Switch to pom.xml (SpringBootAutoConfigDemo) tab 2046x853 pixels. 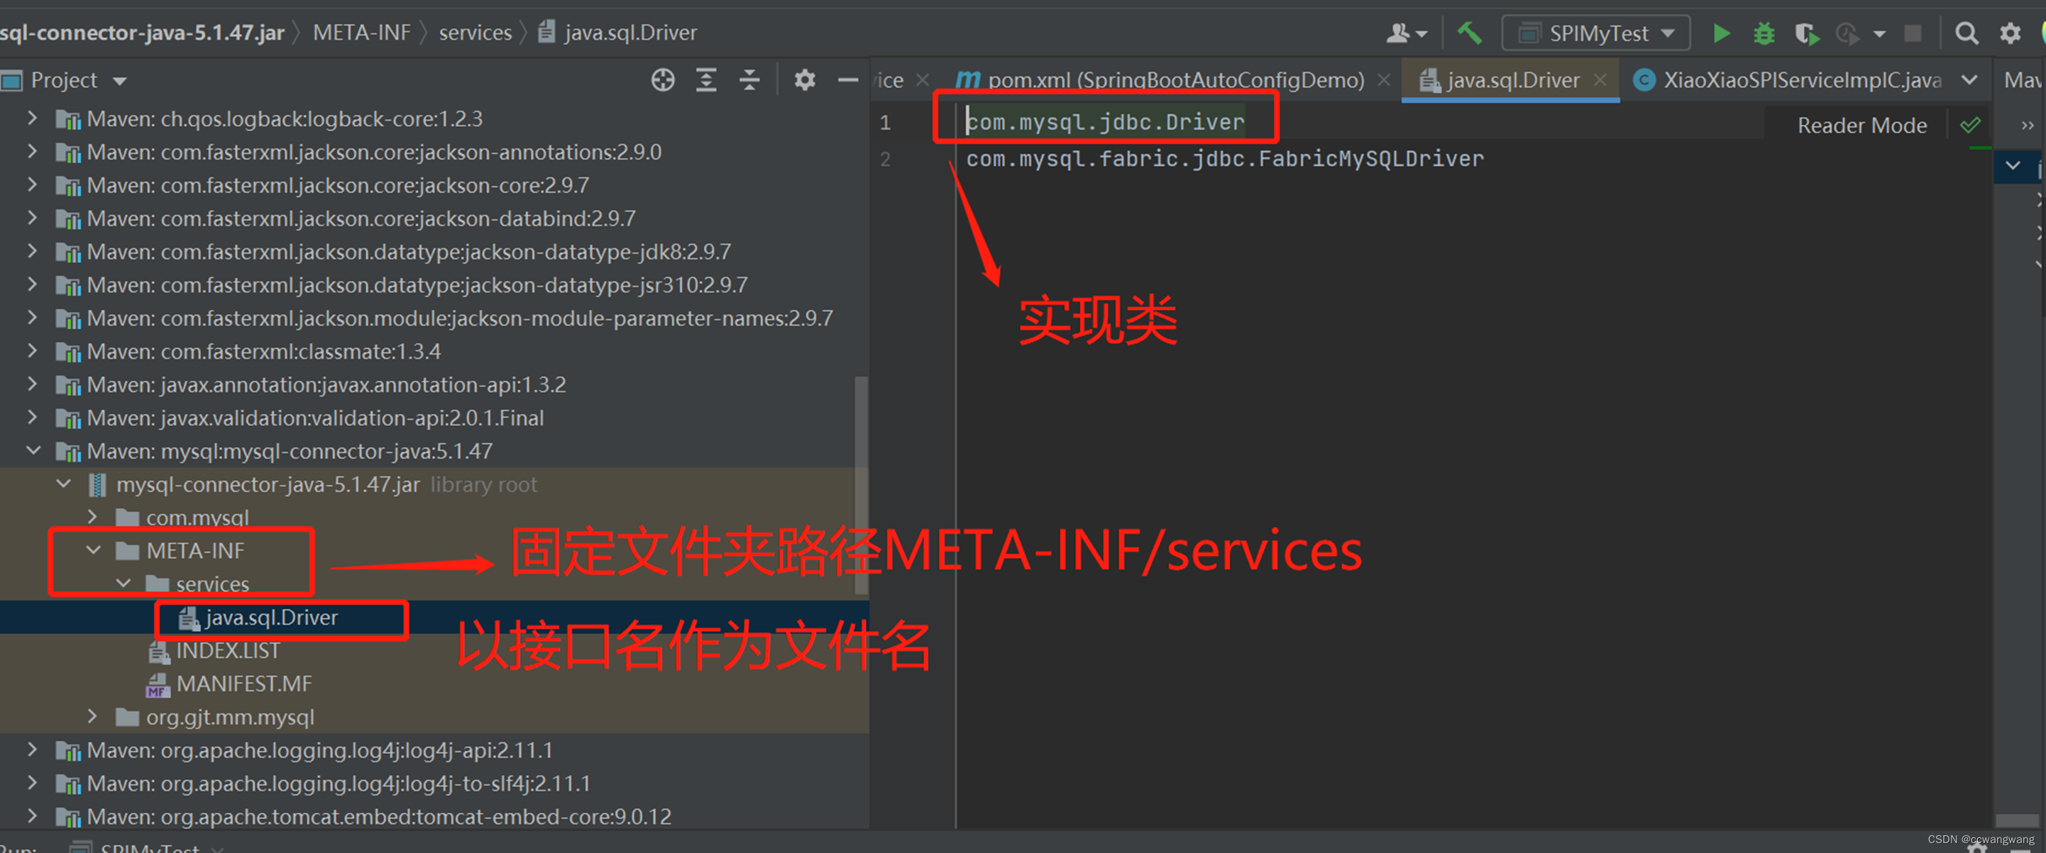point(1174,80)
